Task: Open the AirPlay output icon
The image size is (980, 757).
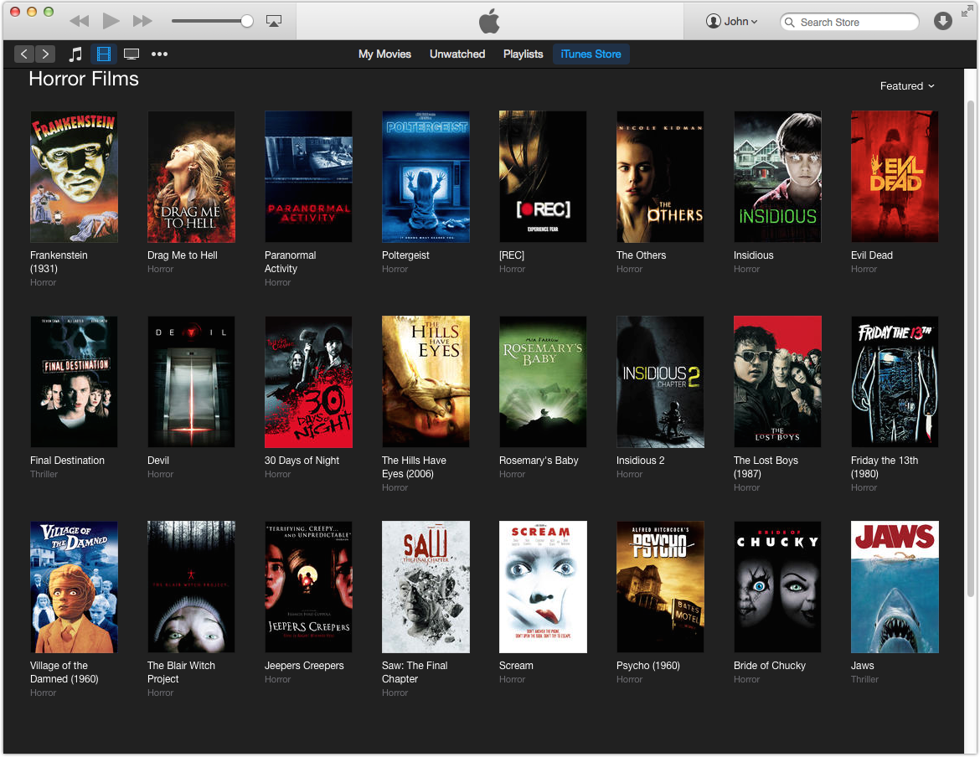Action: (274, 21)
